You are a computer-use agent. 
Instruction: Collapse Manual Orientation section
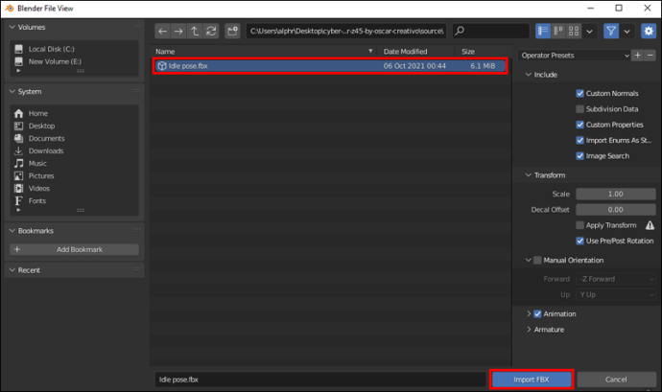tap(529, 261)
